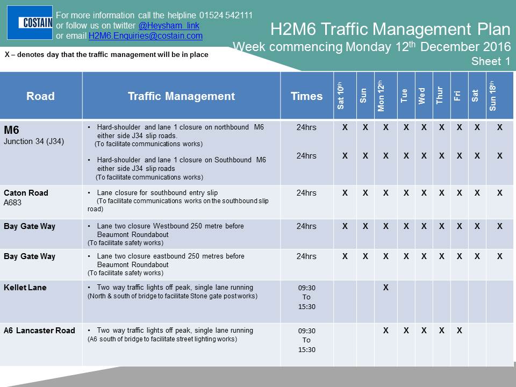Select the Kellet Lane Monday X marker
The width and height of the screenshot is (516, 387).
[x=384, y=288]
